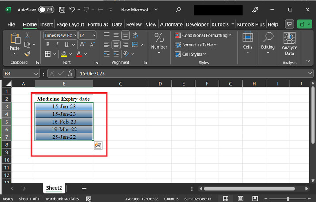Select the Format Painter brush
Viewport: 316px width, 202px height.
point(27,54)
